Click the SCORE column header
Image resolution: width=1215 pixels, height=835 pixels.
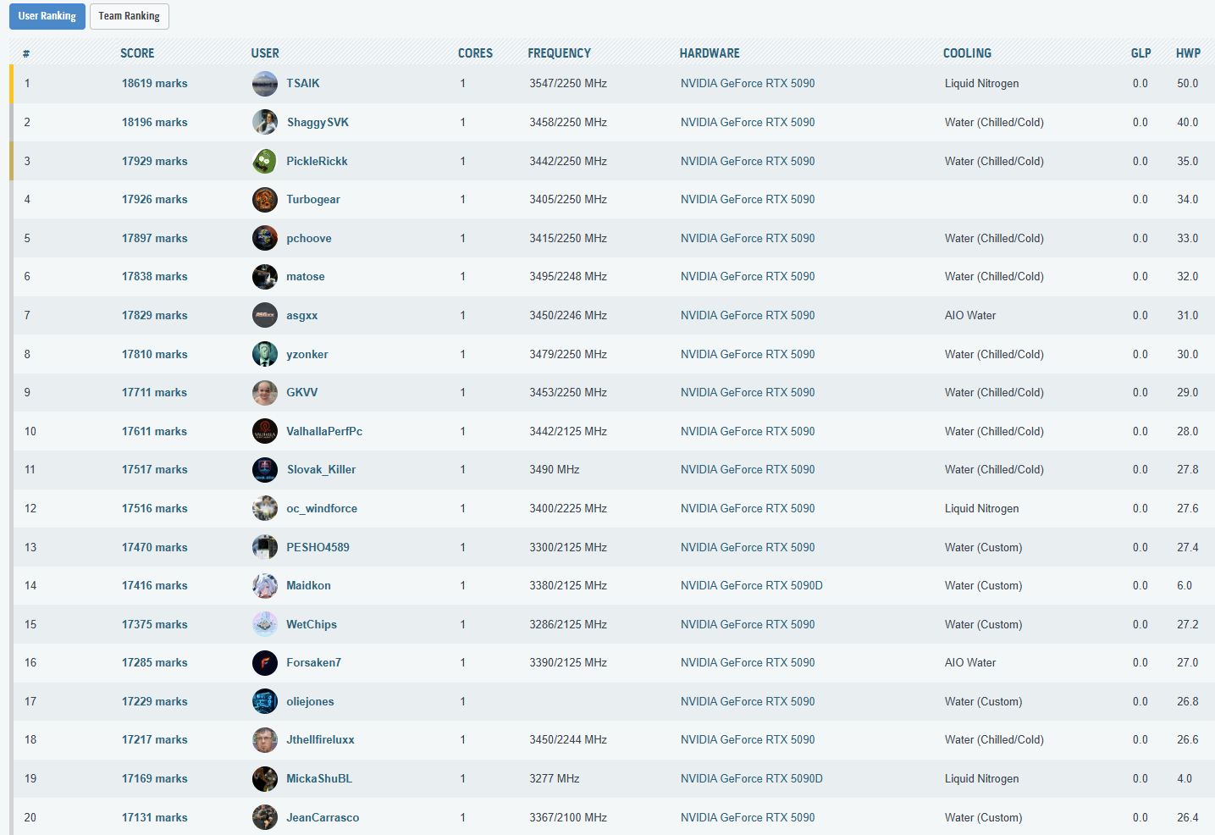[x=137, y=53]
